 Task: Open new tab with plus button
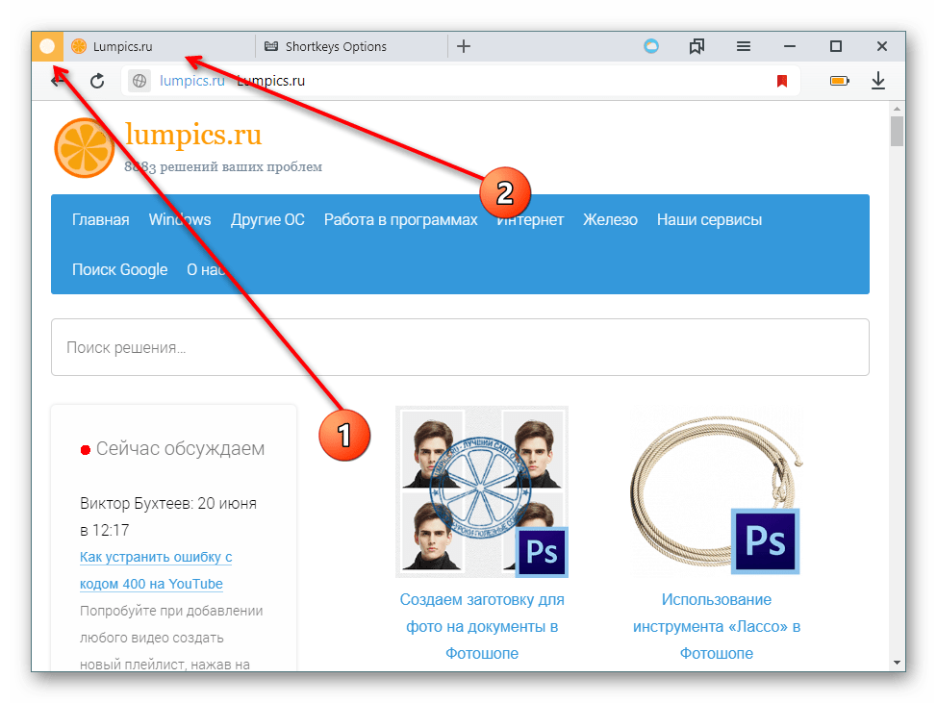(464, 46)
